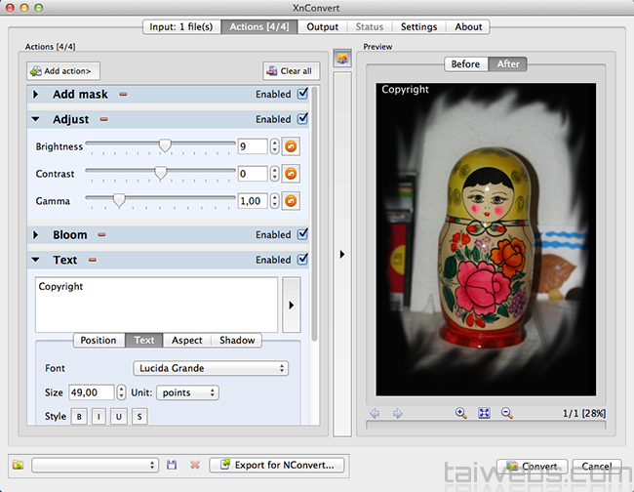The image size is (634, 492).
Task: Save the current preset with floppy icon
Action: 172,466
